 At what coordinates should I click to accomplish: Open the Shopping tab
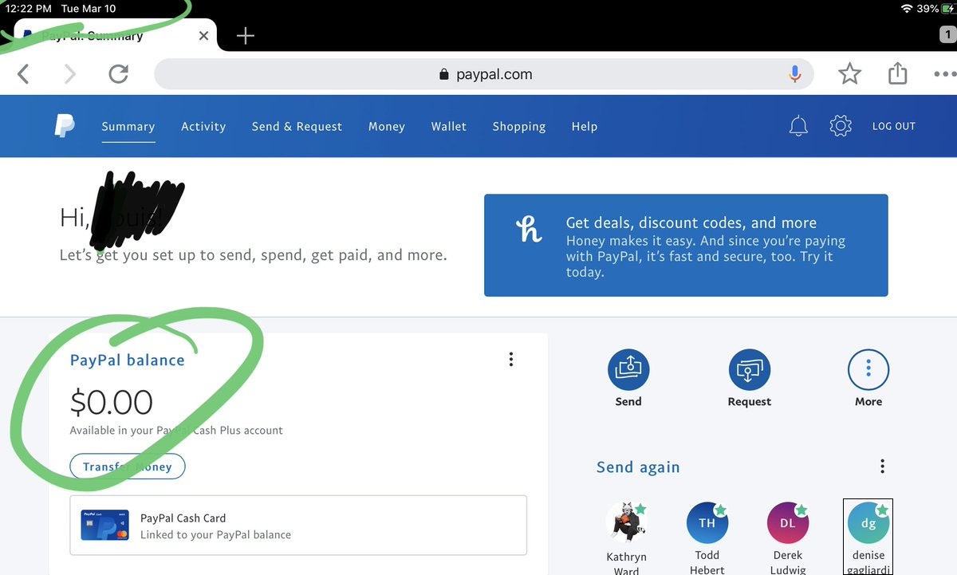(519, 126)
